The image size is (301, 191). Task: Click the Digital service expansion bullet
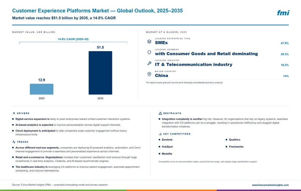tap(71, 119)
